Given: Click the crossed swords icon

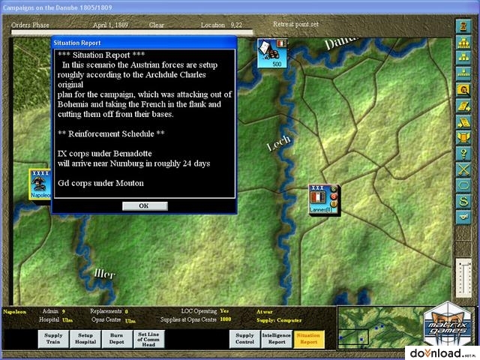Looking at the screenshot, I should [x=463, y=169].
